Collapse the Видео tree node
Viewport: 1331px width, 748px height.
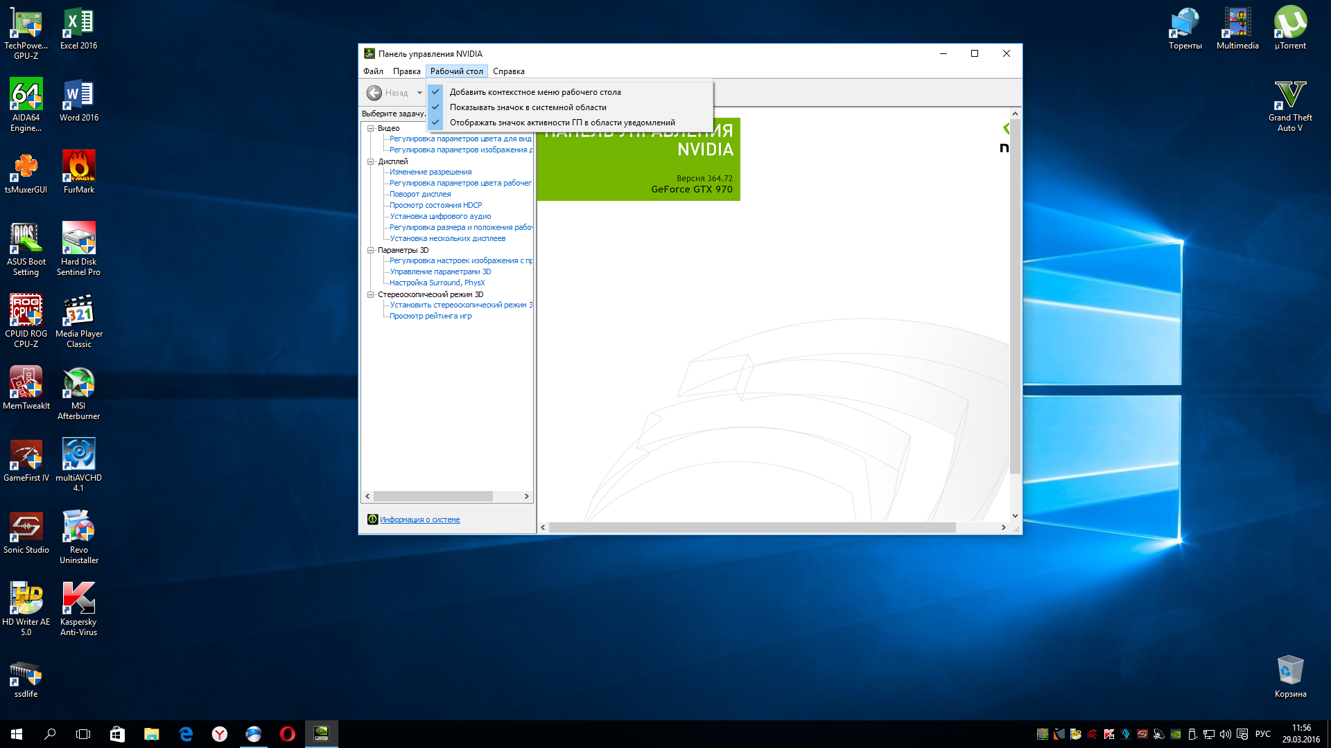371,128
